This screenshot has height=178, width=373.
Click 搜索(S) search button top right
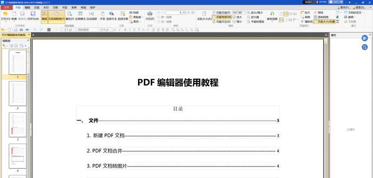359,8
